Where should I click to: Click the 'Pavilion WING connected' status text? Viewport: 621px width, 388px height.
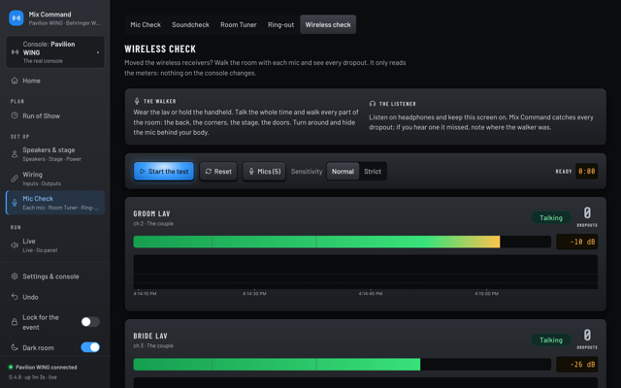coord(47,367)
